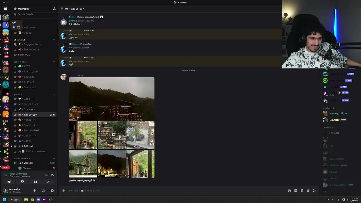Mute the microphone in user panel
The width and height of the screenshot is (361, 203).
[34, 191]
